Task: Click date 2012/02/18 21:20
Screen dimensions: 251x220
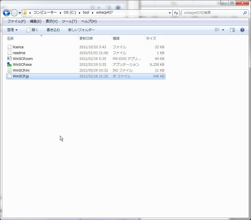Action: pyautogui.click(x=94, y=76)
